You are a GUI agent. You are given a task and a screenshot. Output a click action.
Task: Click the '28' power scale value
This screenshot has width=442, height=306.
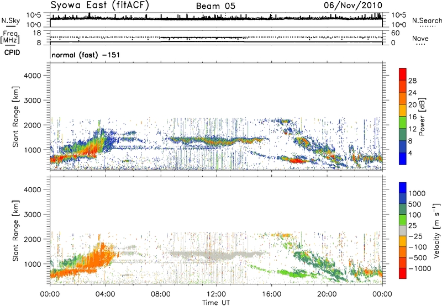pyautogui.click(x=412, y=81)
